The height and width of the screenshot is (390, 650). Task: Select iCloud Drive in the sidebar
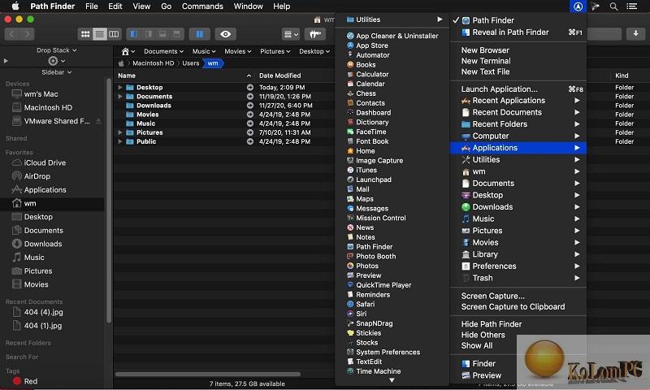click(x=45, y=162)
